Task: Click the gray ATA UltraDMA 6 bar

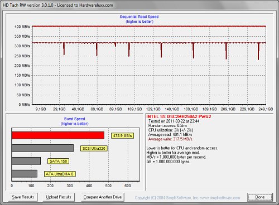Action: tap(25, 174)
